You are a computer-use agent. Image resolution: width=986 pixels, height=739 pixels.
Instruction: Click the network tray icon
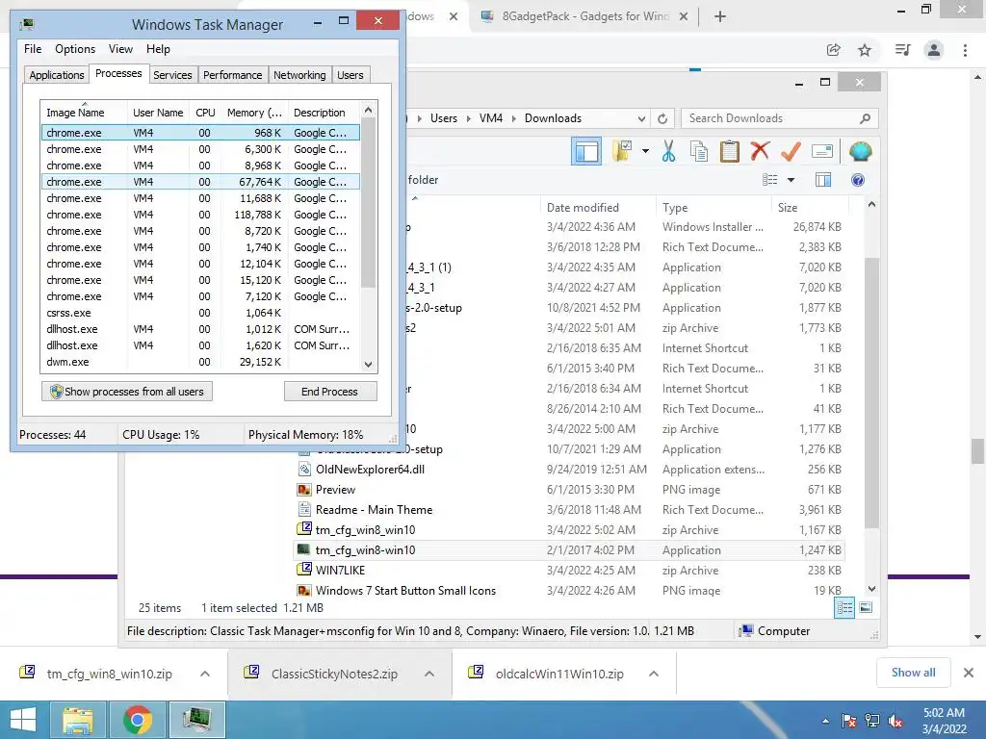[872, 721]
